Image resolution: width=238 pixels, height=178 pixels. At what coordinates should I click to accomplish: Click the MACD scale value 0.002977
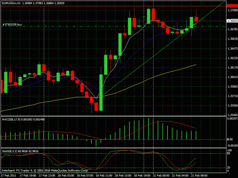[x=232, y=118]
